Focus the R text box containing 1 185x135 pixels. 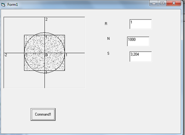[x=141, y=24]
